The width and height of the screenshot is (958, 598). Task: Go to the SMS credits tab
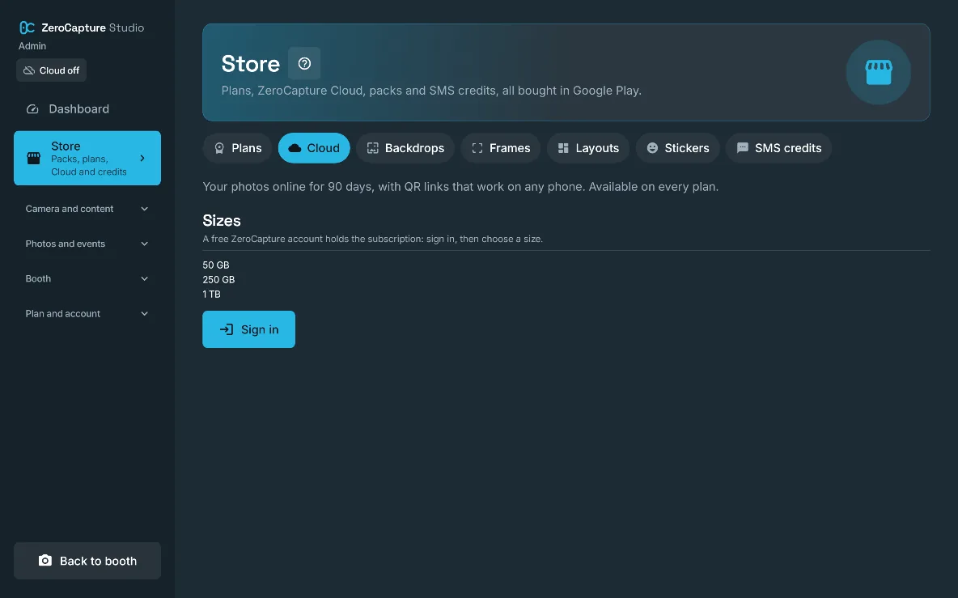(778, 148)
